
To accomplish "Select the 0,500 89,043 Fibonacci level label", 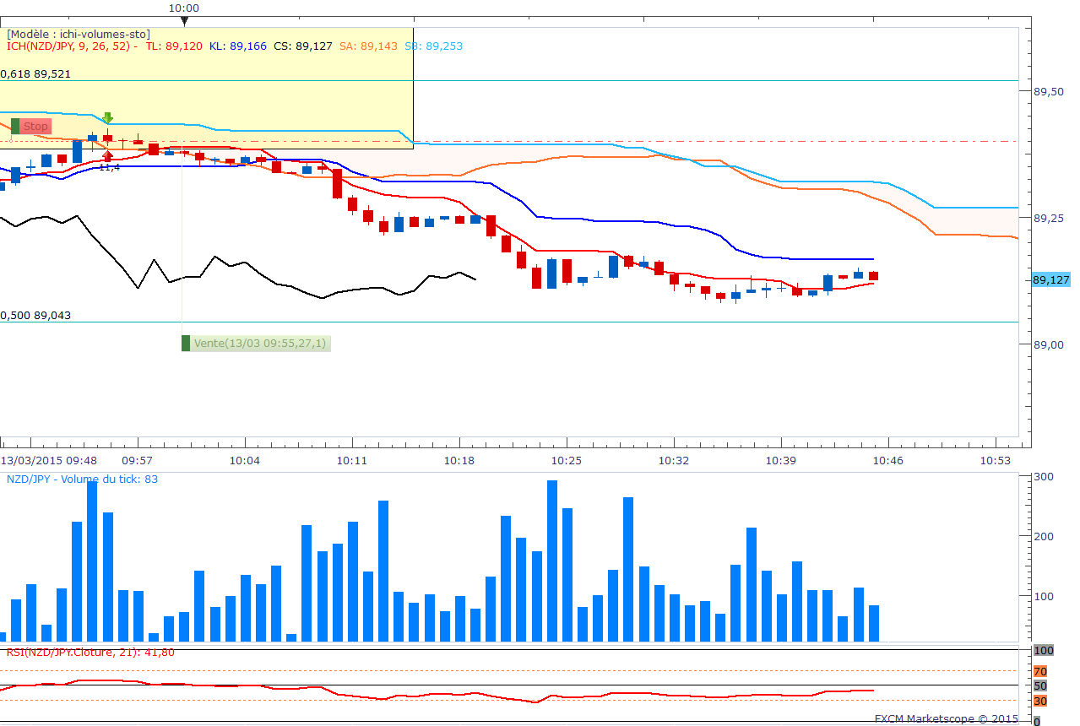I will pyautogui.click(x=36, y=316).
